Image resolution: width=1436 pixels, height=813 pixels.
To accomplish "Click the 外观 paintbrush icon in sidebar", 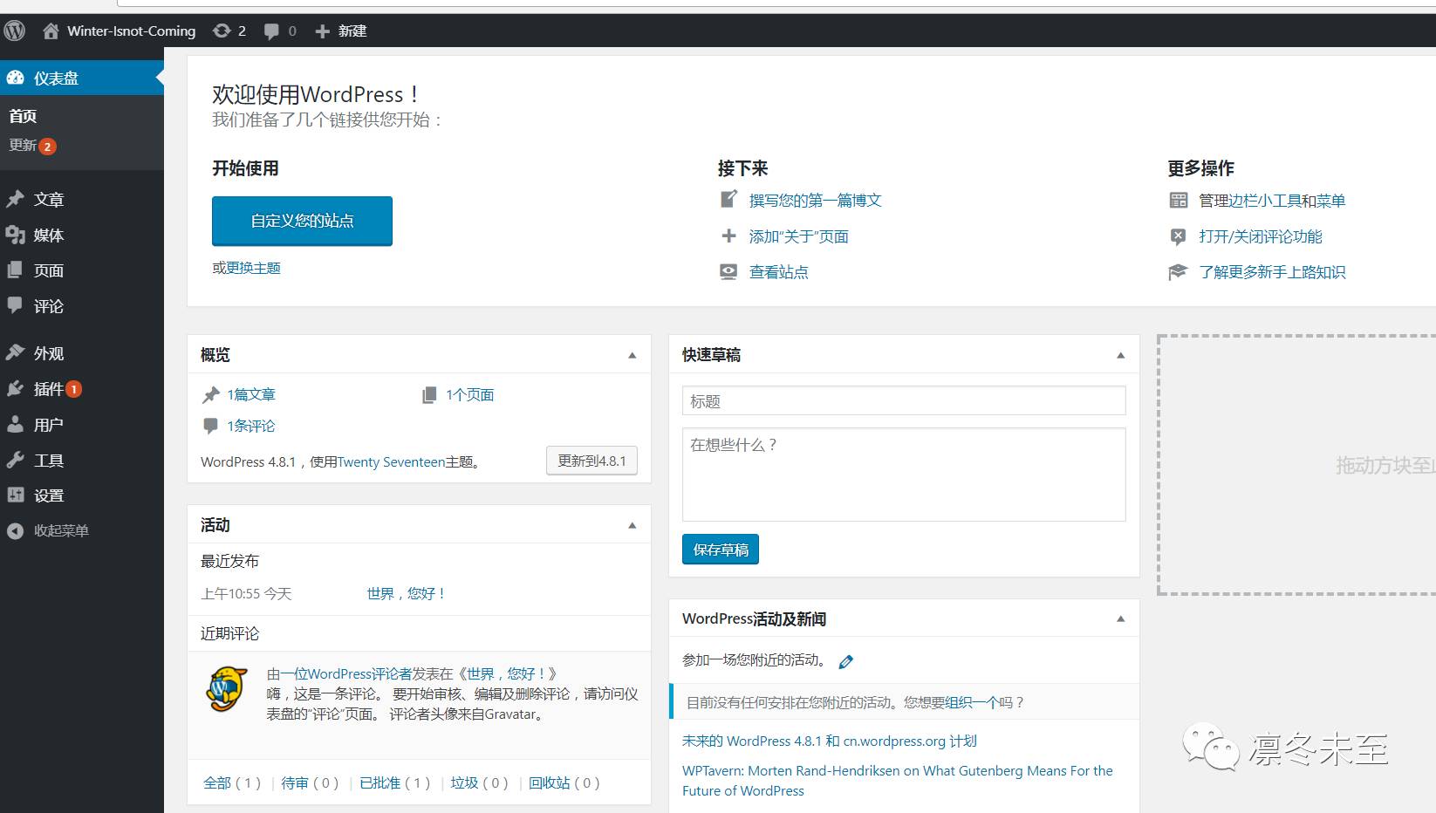I will pyautogui.click(x=16, y=352).
